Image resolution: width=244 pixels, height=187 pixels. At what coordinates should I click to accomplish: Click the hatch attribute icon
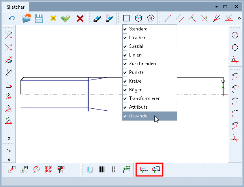pyautogui.click(x=90, y=169)
